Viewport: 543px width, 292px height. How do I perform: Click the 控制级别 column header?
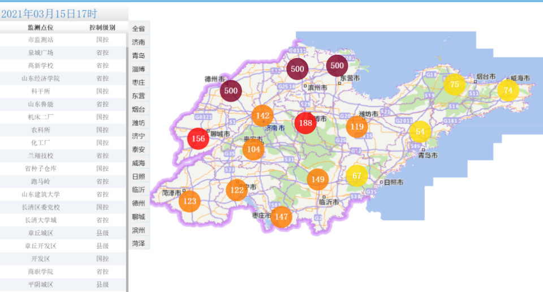pos(102,27)
